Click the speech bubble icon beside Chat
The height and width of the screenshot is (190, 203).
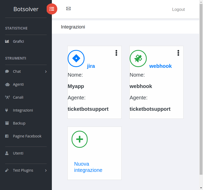click(7, 71)
